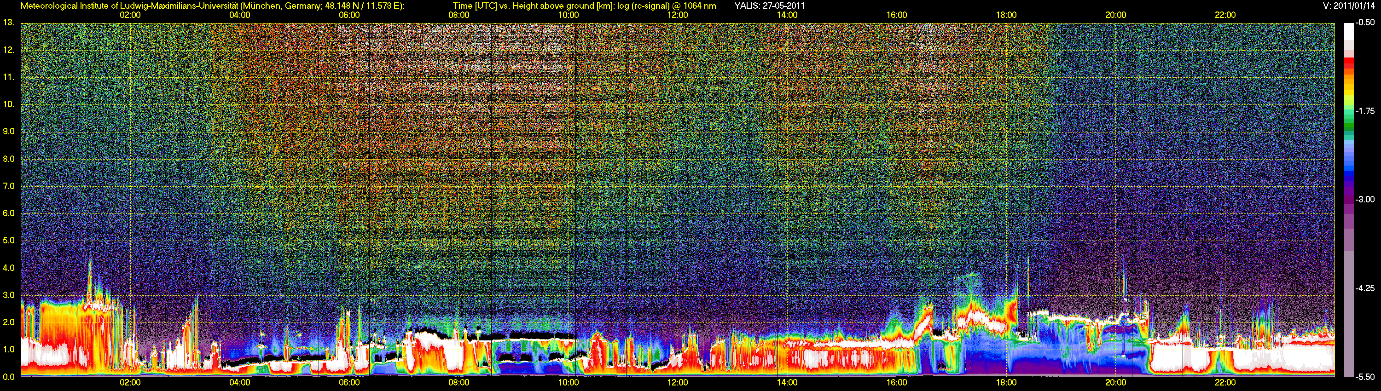
Task: Click the 12:00 label on the top time axis
Action: pos(678,15)
